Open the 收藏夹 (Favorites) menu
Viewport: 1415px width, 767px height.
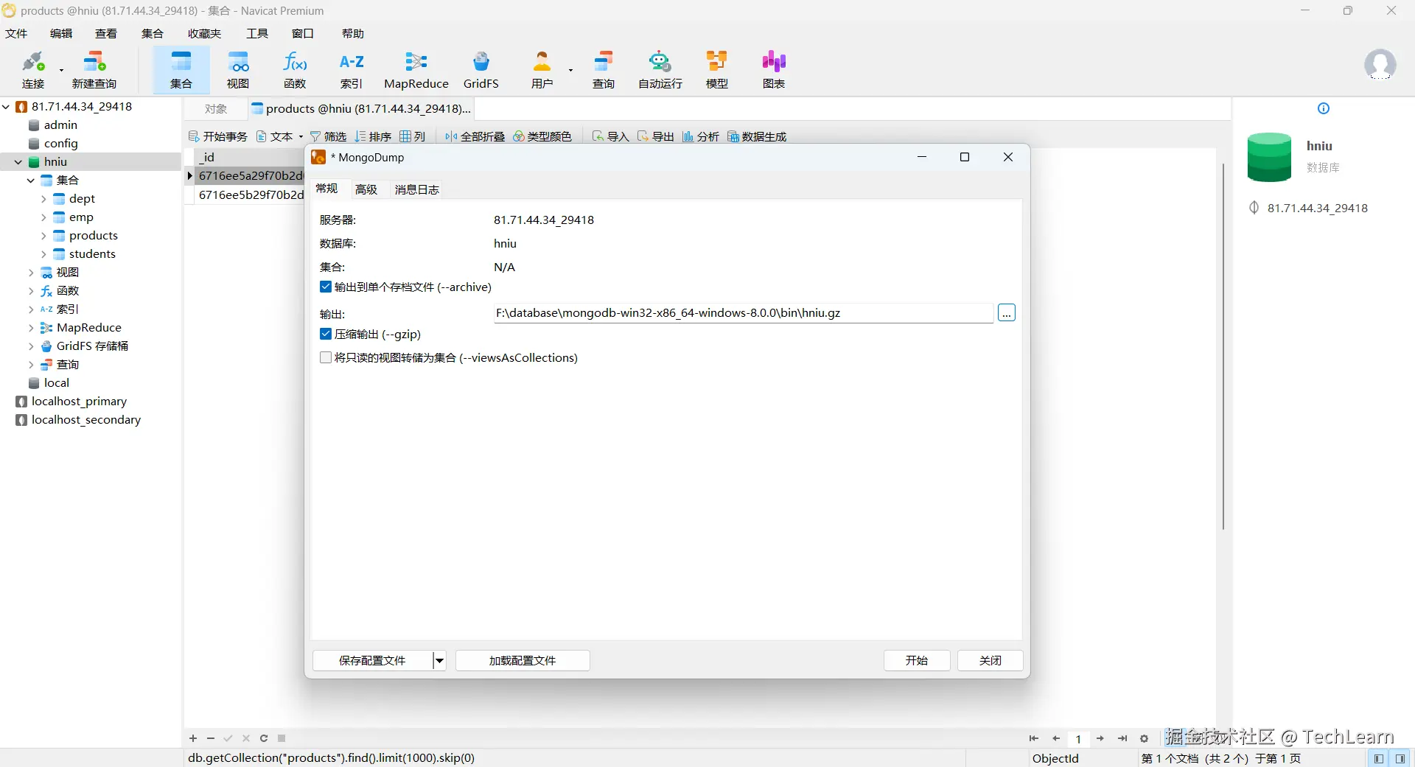[204, 34]
